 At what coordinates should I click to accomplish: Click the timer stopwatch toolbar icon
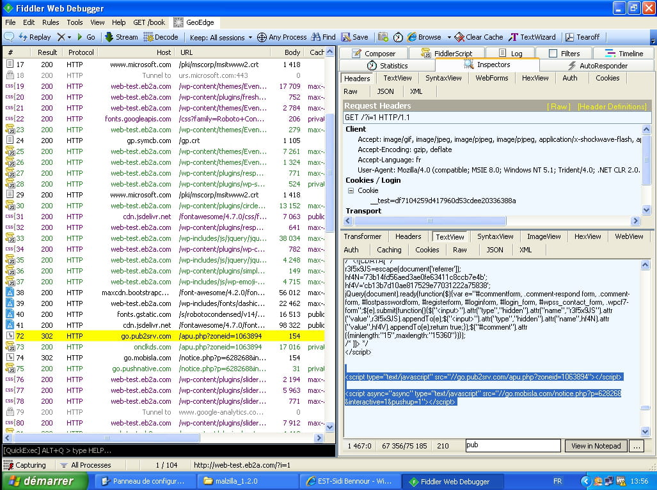[398, 37]
